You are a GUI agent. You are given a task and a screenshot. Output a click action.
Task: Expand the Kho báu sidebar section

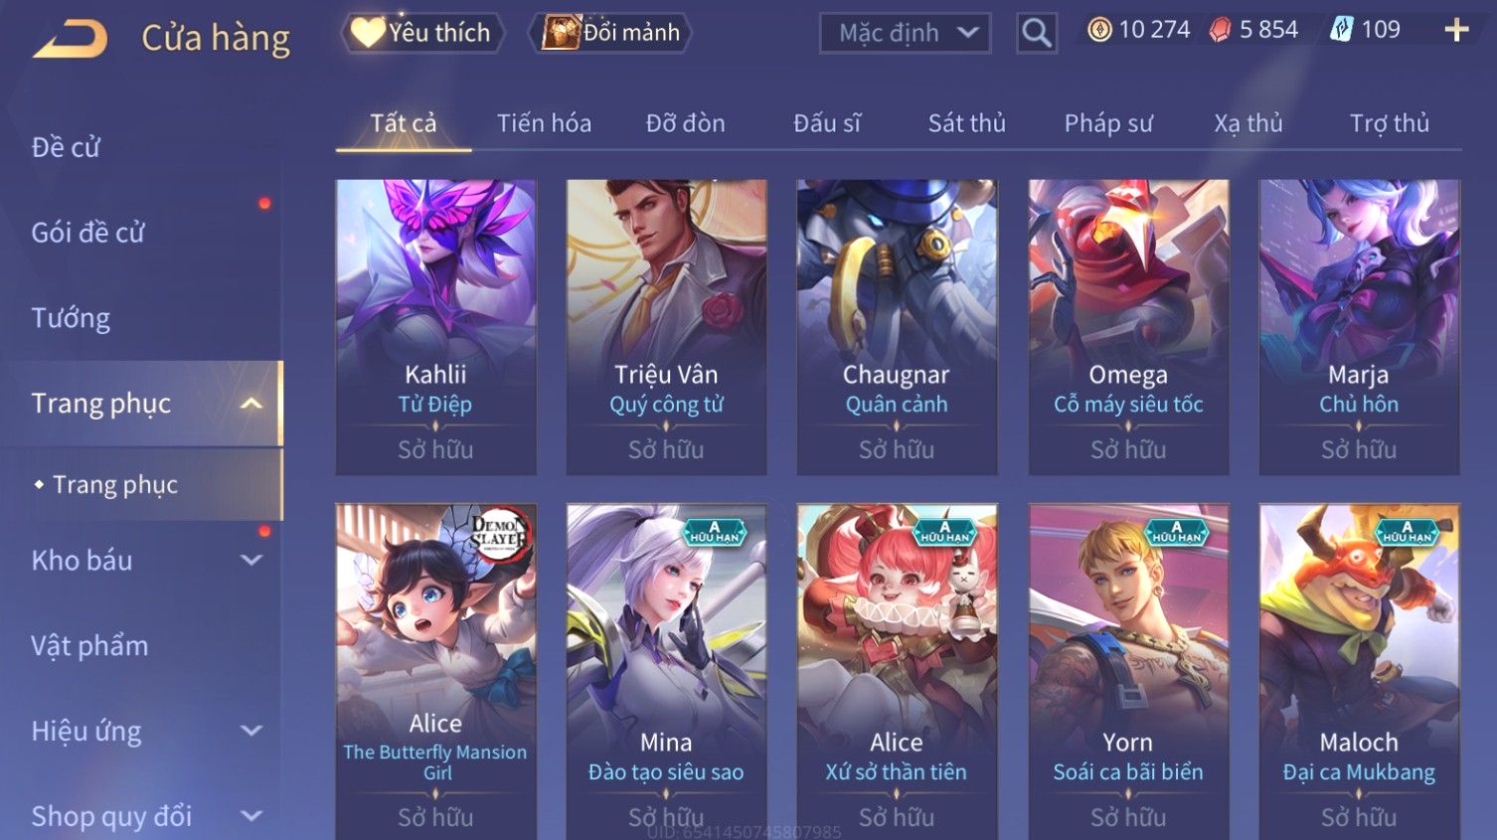point(251,561)
